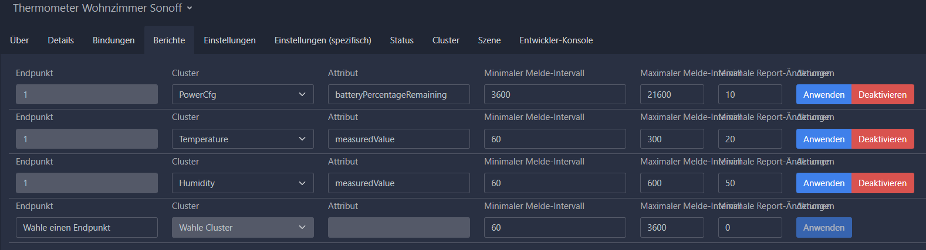Screen dimensions: 926x250
Task: Open the Szene tab
Action: click(489, 40)
